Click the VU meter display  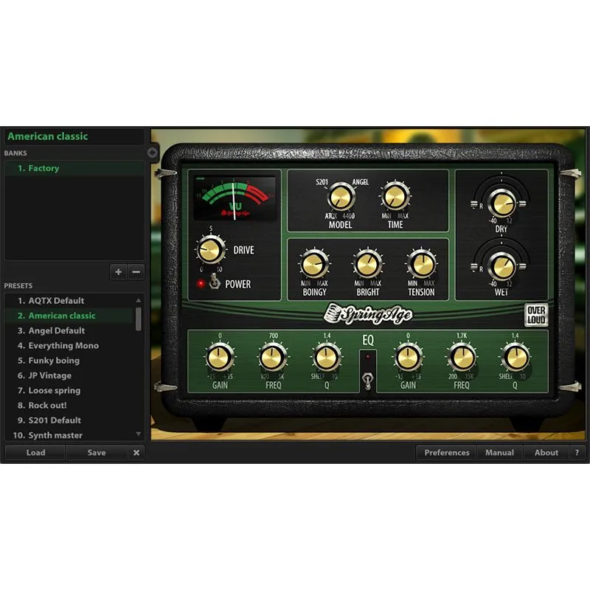point(235,198)
